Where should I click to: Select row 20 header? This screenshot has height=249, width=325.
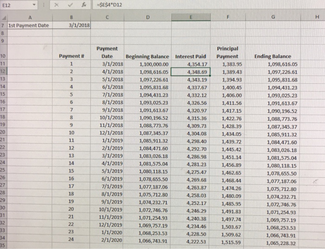click(x=3, y=132)
